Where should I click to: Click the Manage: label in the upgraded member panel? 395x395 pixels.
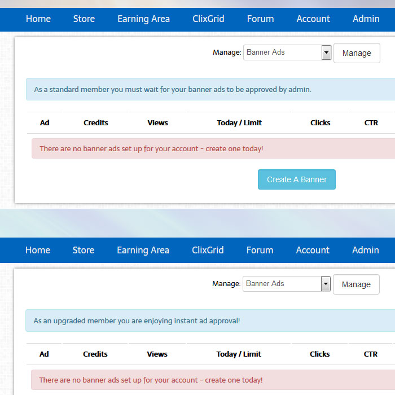click(x=226, y=283)
